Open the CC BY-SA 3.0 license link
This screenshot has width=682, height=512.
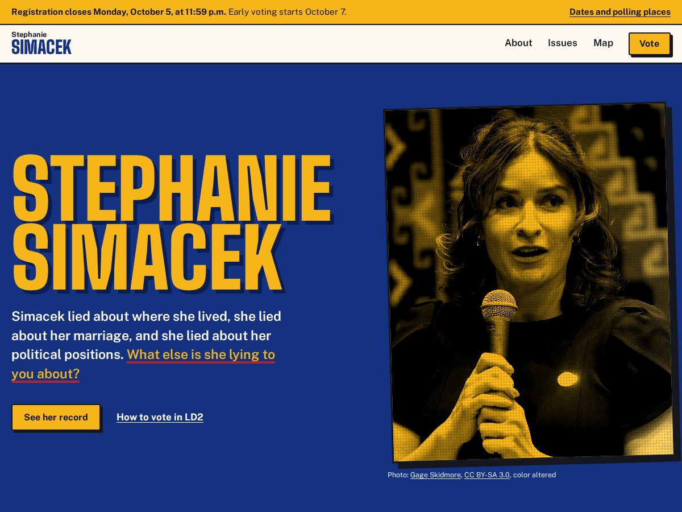coord(487,475)
